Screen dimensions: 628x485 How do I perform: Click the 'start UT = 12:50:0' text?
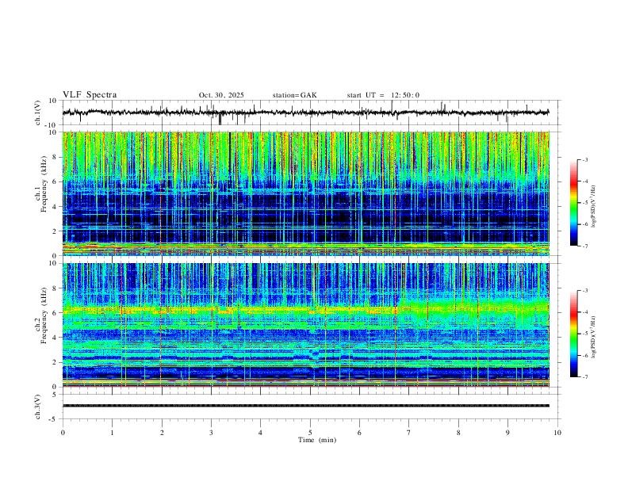coord(383,95)
